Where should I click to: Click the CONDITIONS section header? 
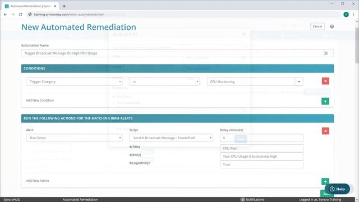[x=177, y=68]
